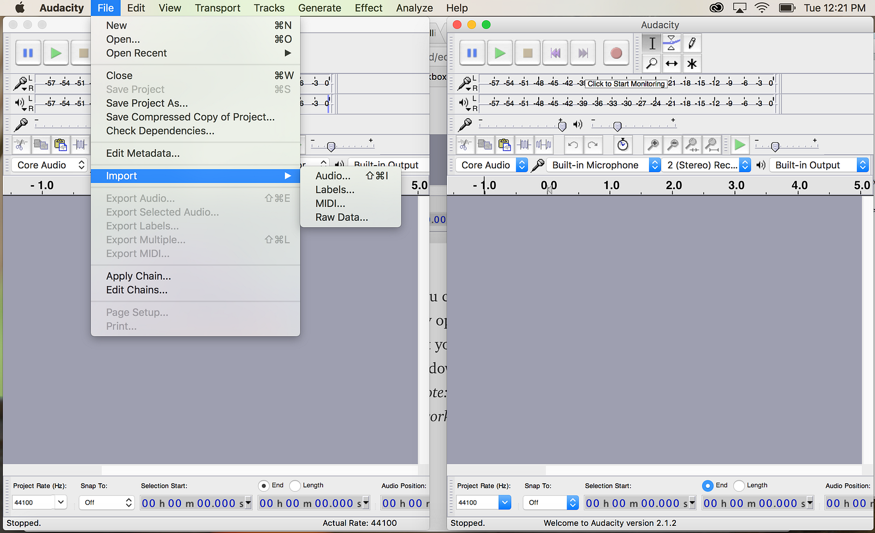This screenshot has width=875, height=533.
Task: Open Core Audio host dropdown in right window
Action: click(x=492, y=165)
